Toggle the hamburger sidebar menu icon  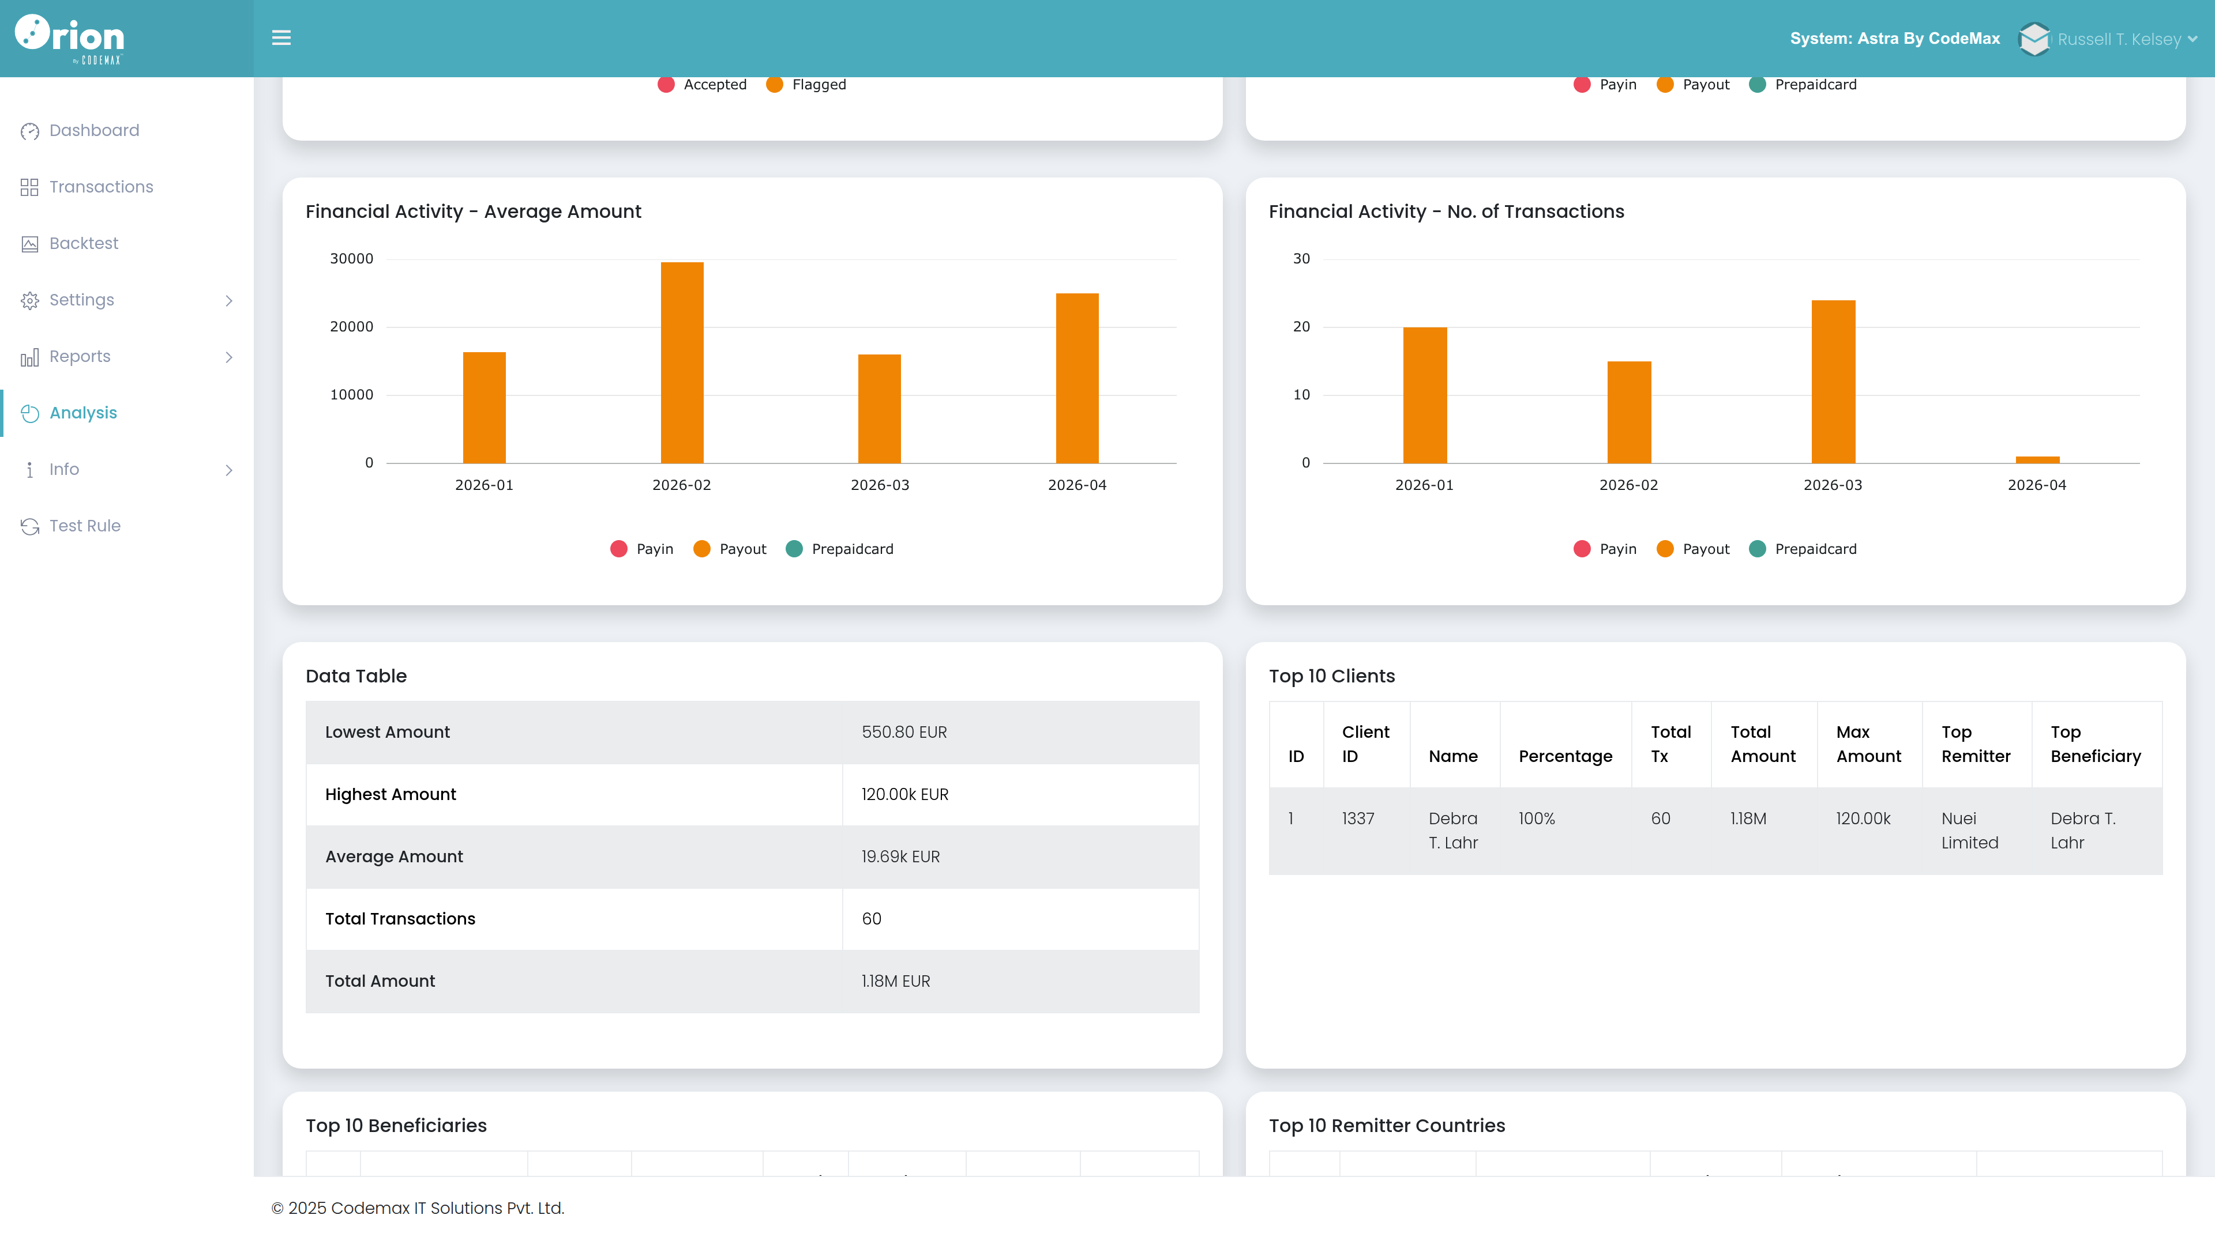[x=281, y=38]
